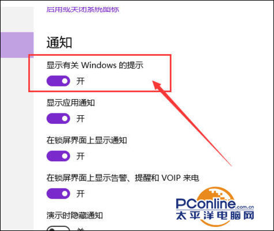This screenshot has height=231, width=274.
Task: Click the 通知 section heading
Action: pos(59,43)
